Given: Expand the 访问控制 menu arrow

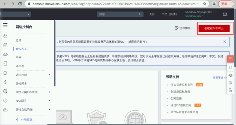Looking at the screenshot, I should [49, 75].
